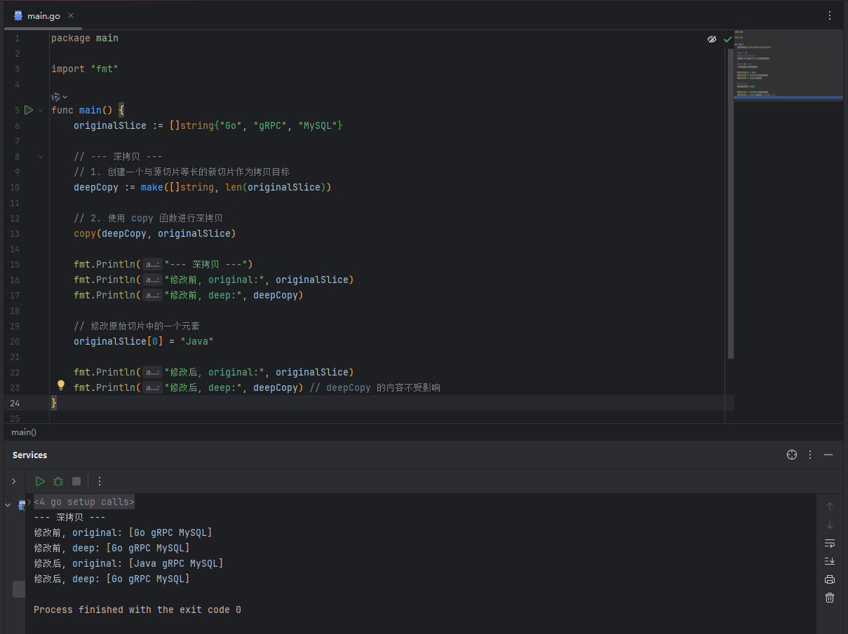
Task: Click 'Process finished with the exit code 0'
Action: pyautogui.click(x=137, y=609)
